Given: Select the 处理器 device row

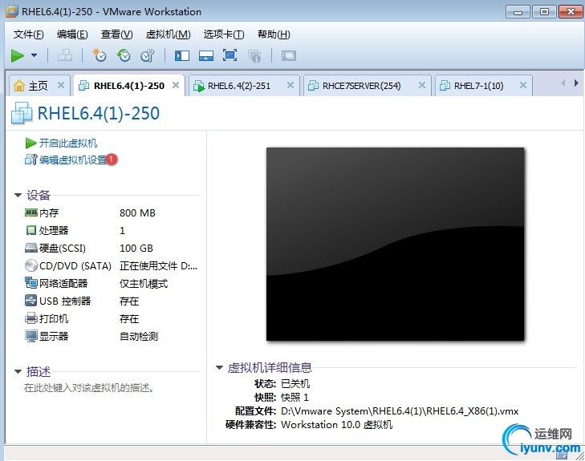Looking at the screenshot, I should click(112, 230).
